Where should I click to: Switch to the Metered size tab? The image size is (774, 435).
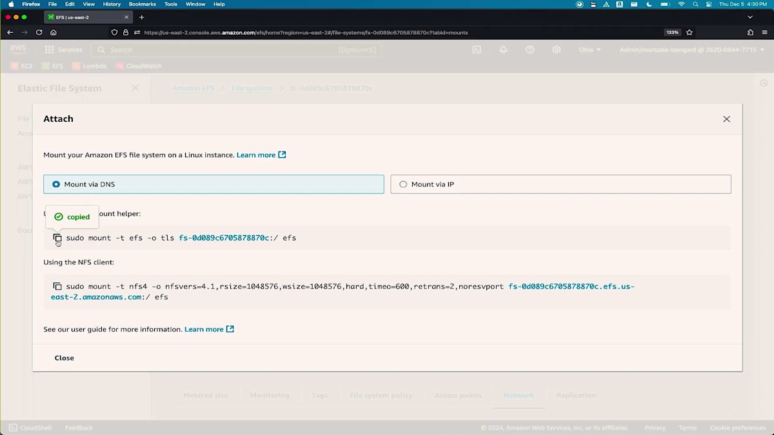coord(206,396)
